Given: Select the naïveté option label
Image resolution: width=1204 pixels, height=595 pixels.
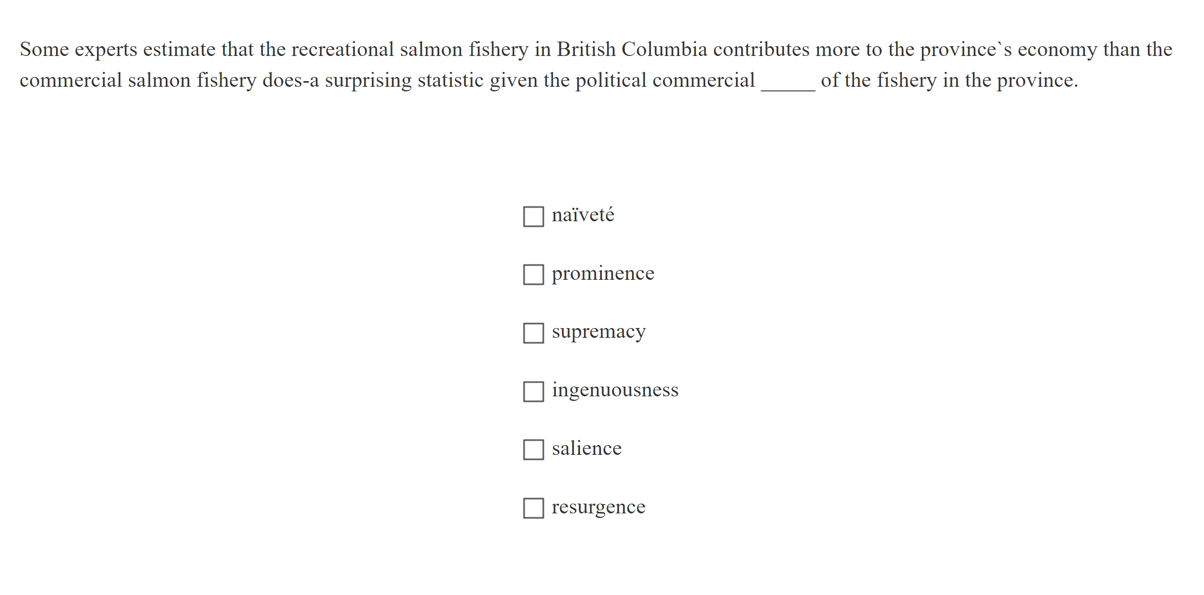Looking at the screenshot, I should pyautogui.click(x=582, y=215).
